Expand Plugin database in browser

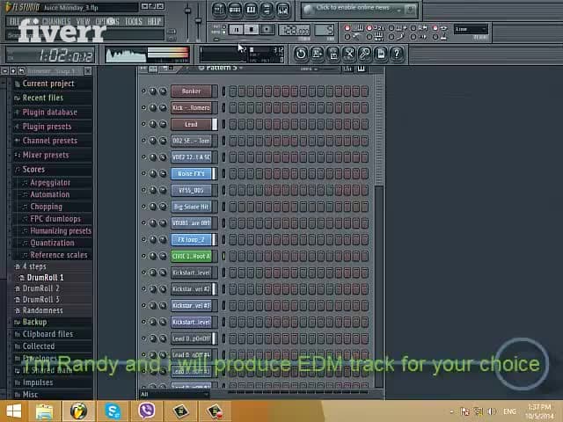(x=49, y=113)
